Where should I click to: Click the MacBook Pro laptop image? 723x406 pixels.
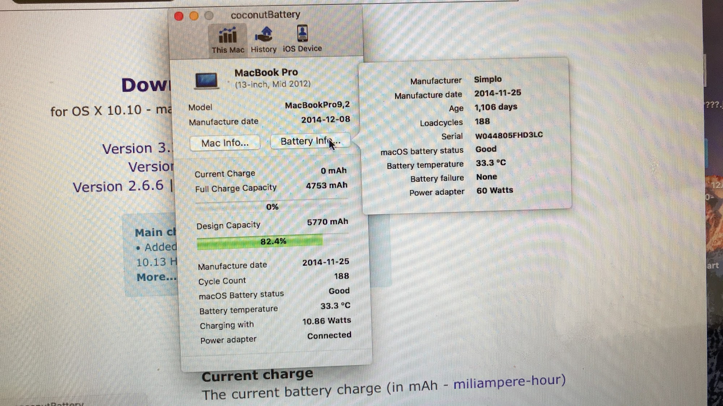(206, 81)
